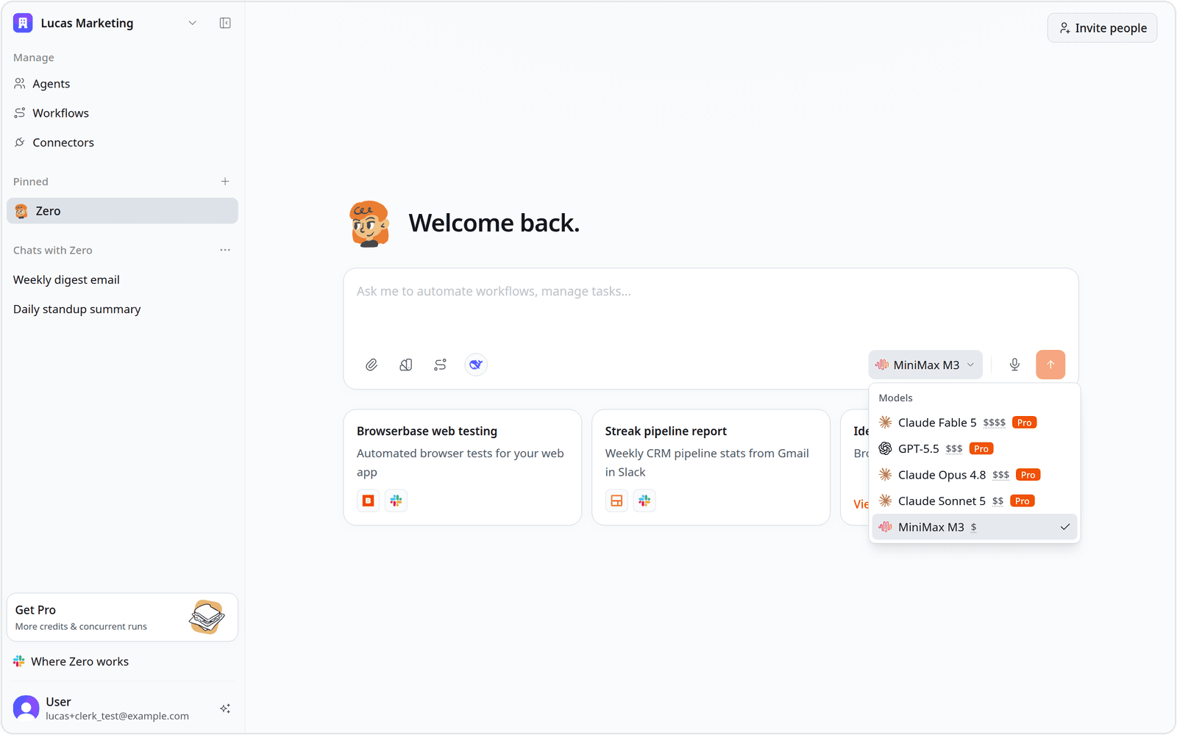Click Slack icon on Browserbase card

pyautogui.click(x=397, y=501)
